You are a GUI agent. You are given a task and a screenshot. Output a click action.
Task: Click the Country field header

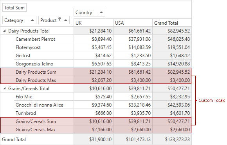click(89, 12)
